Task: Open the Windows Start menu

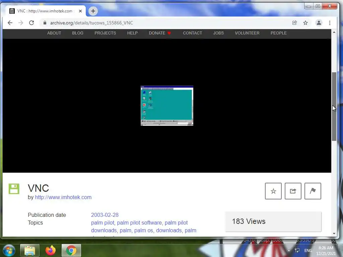Action: (x=9, y=250)
